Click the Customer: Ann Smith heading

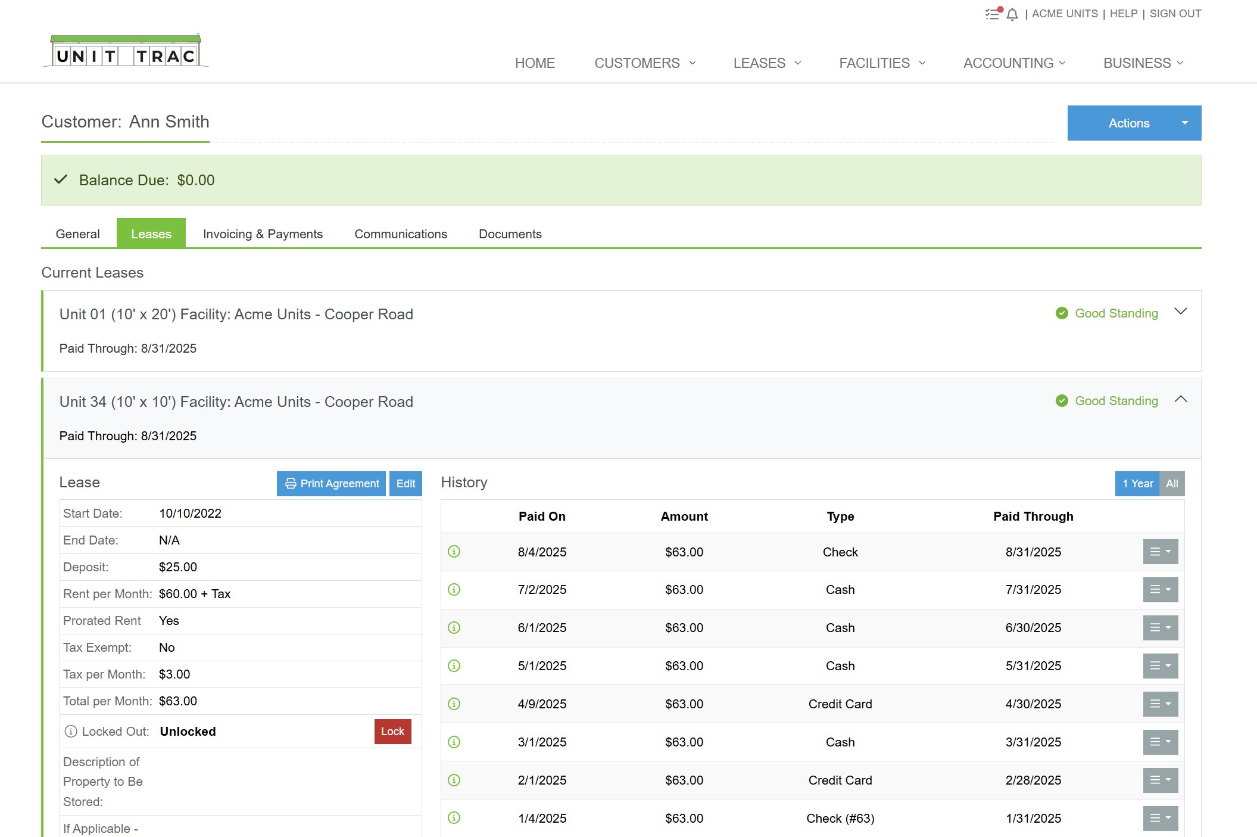[126, 122]
